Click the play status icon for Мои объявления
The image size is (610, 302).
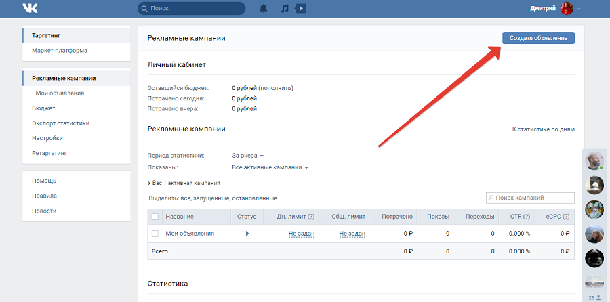247,234
